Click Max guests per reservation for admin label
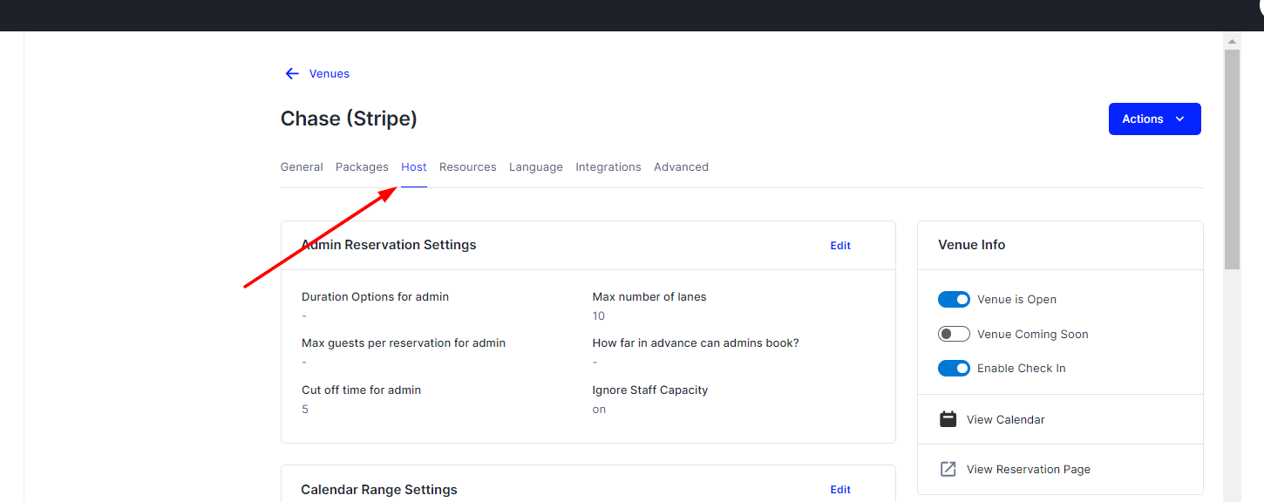This screenshot has height=502, width=1264. pos(404,343)
